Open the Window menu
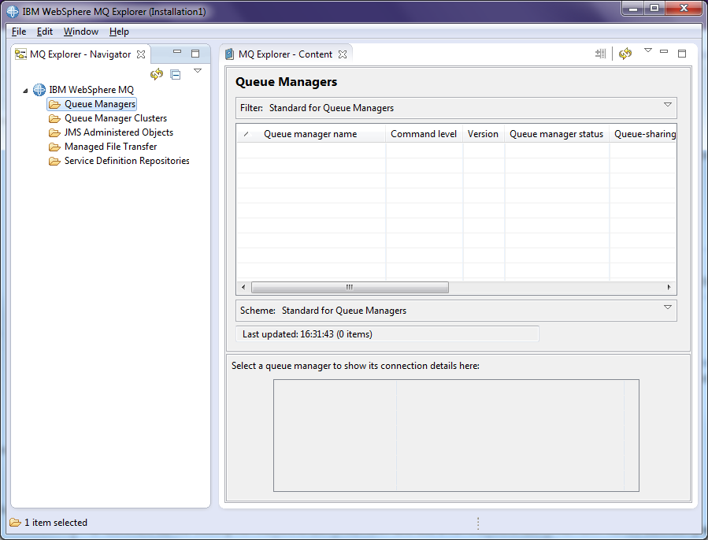The width and height of the screenshot is (708, 540). click(81, 32)
